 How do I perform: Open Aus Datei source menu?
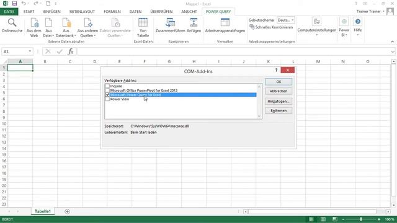click(48, 27)
